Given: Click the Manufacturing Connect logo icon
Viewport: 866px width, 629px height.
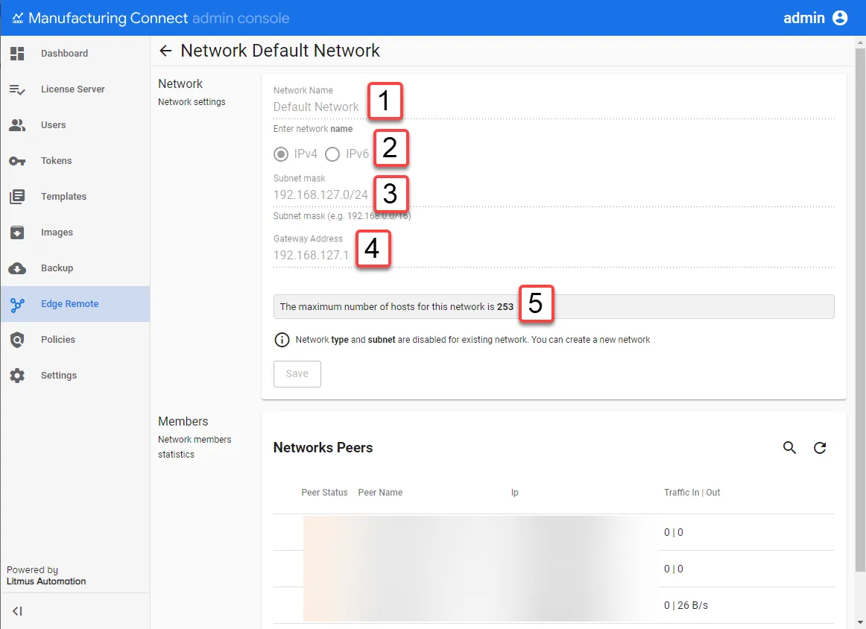Looking at the screenshot, I should coord(18,18).
